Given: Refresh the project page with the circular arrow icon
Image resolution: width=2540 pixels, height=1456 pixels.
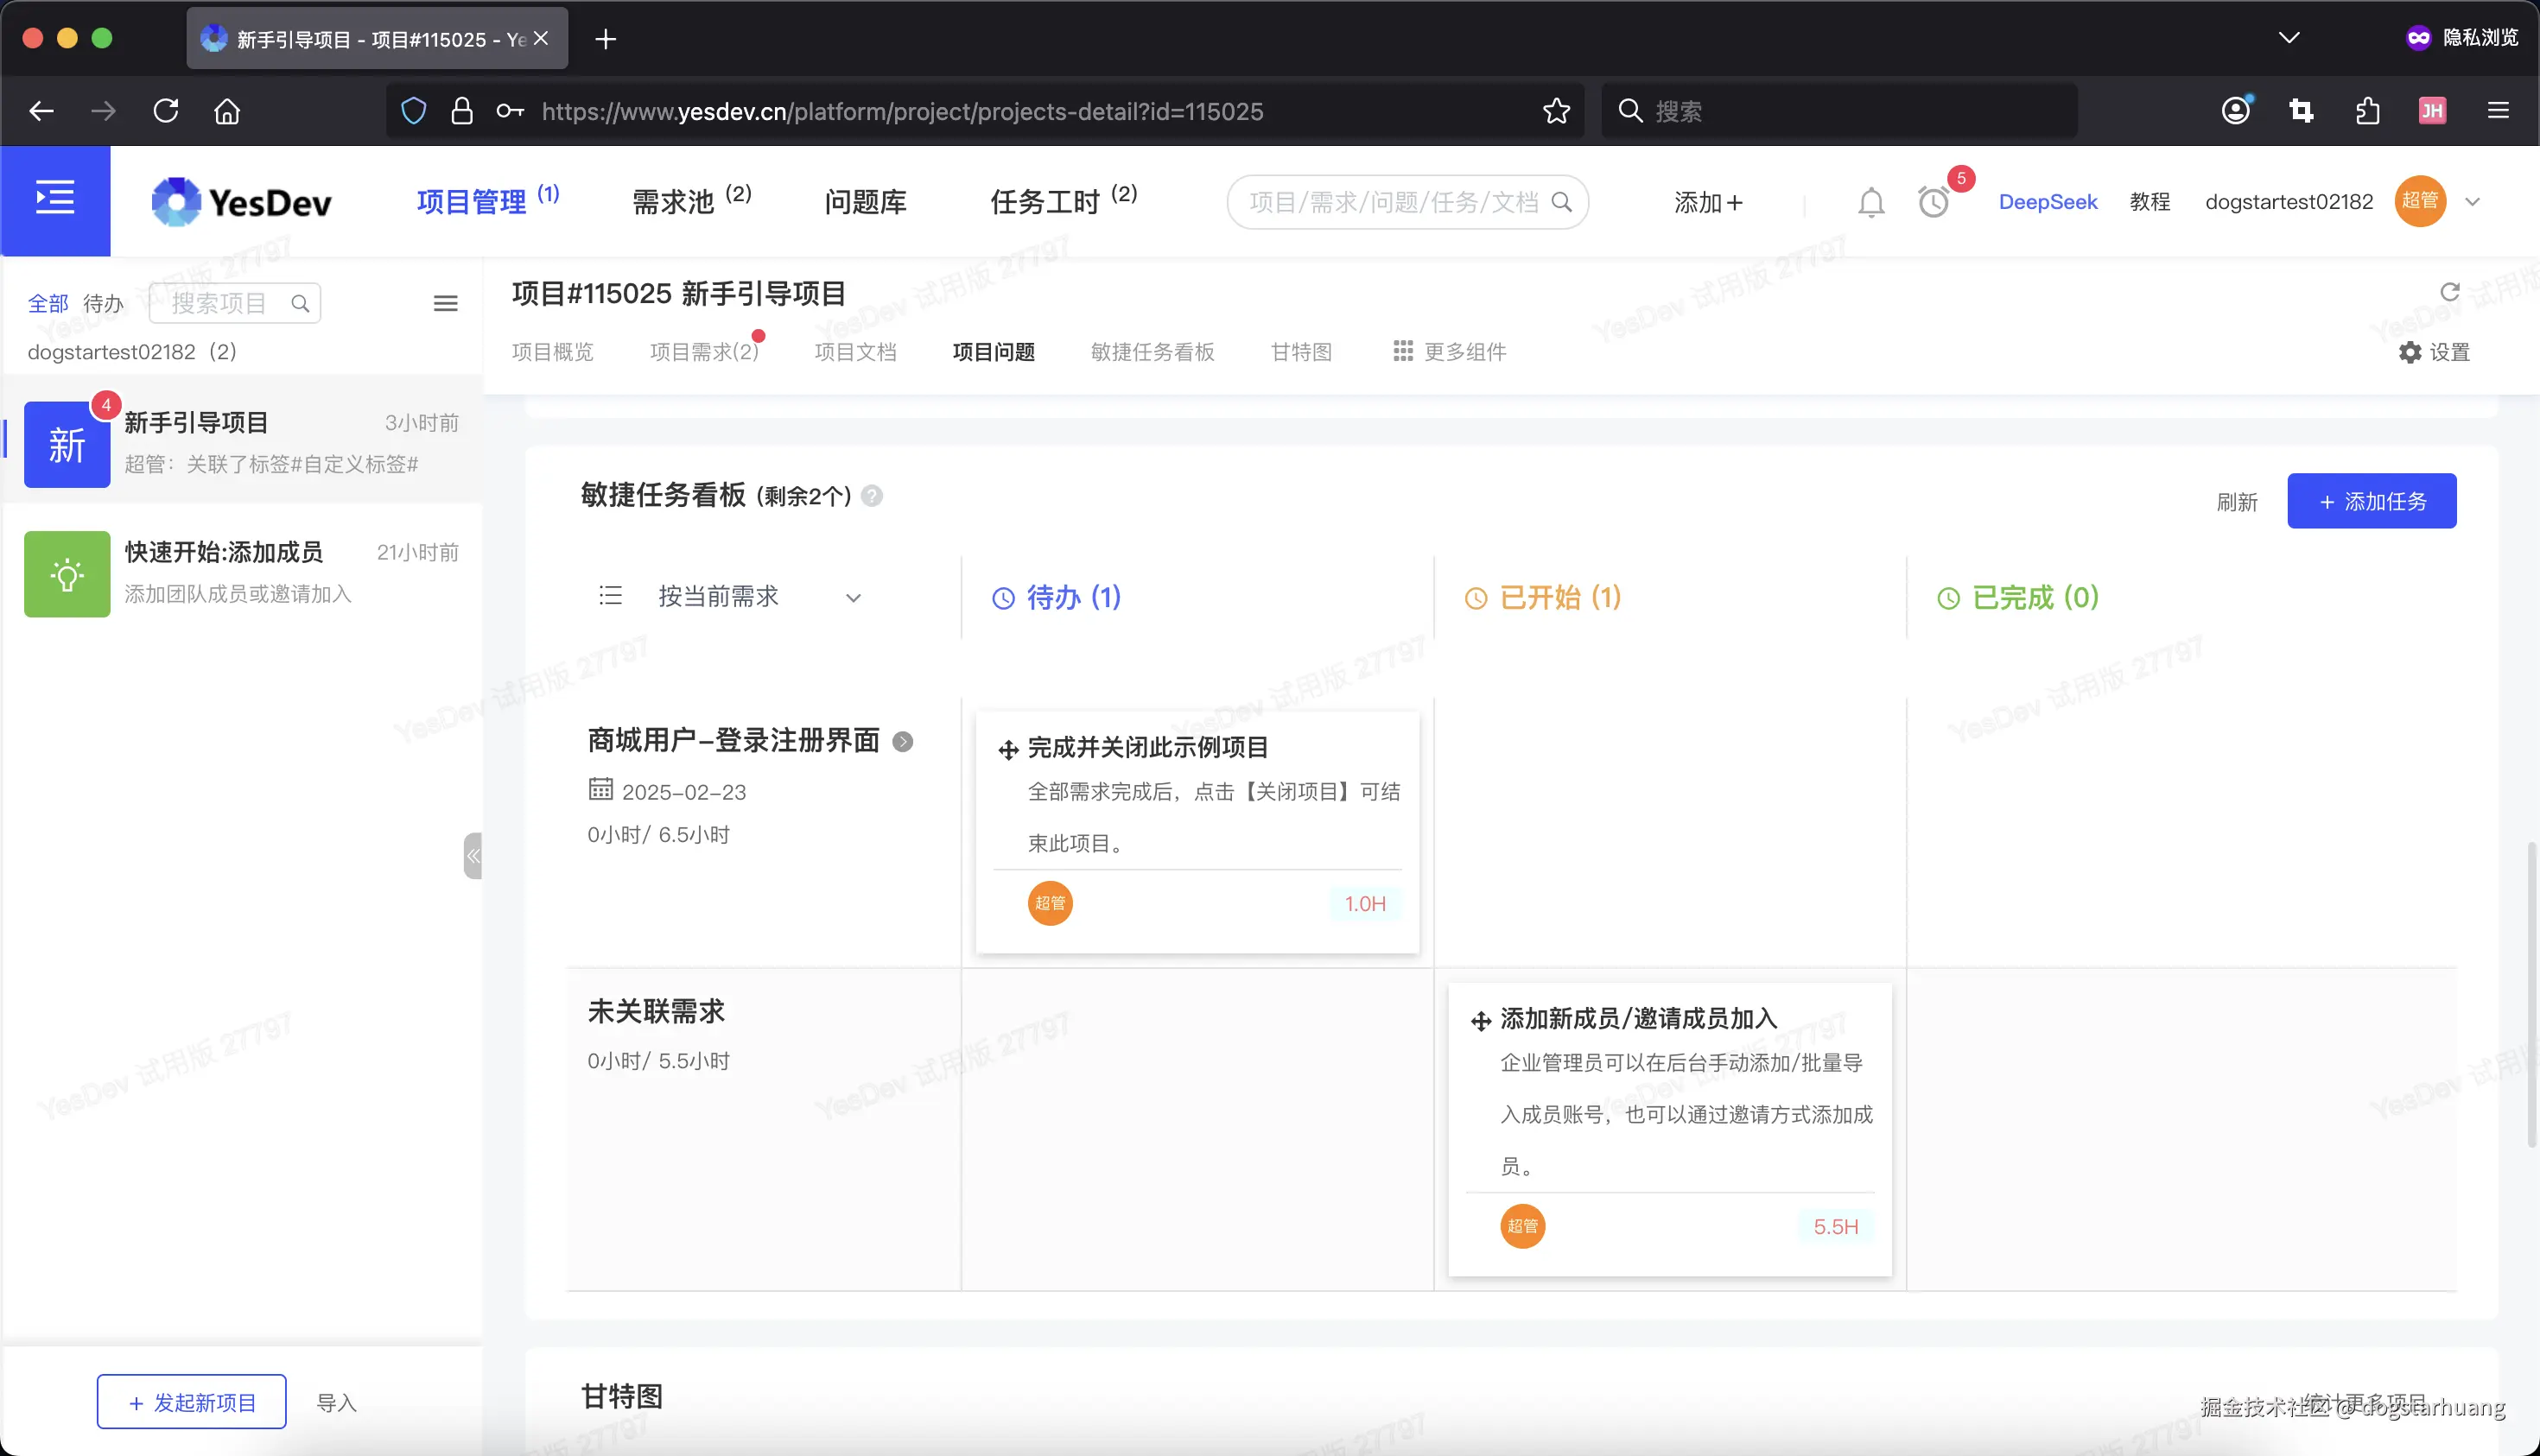Looking at the screenshot, I should pyautogui.click(x=2450, y=292).
